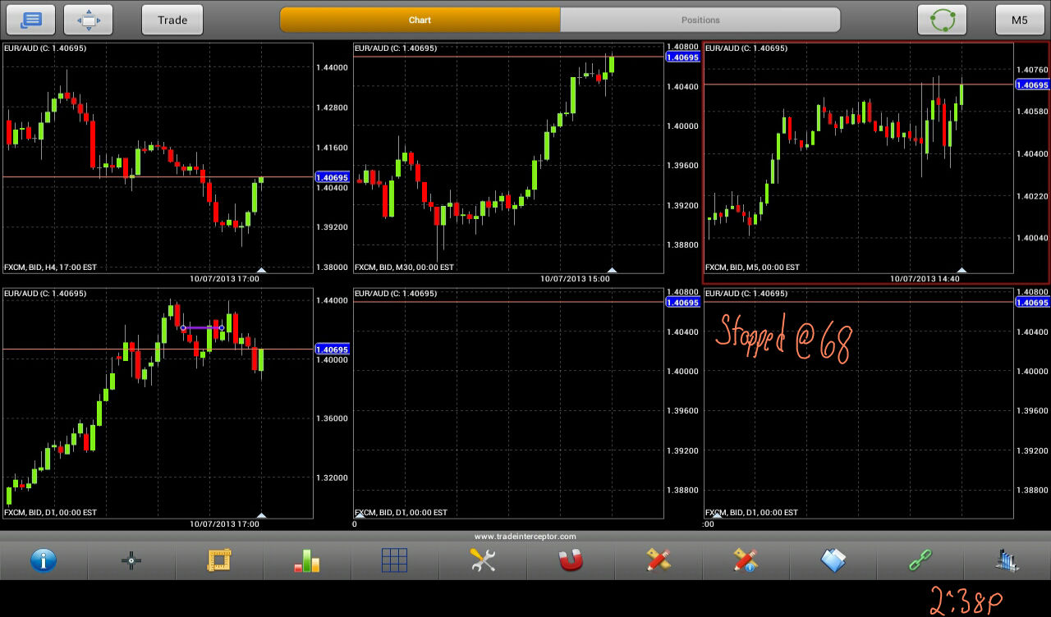Toggle the green chain link charts icon

click(x=920, y=560)
